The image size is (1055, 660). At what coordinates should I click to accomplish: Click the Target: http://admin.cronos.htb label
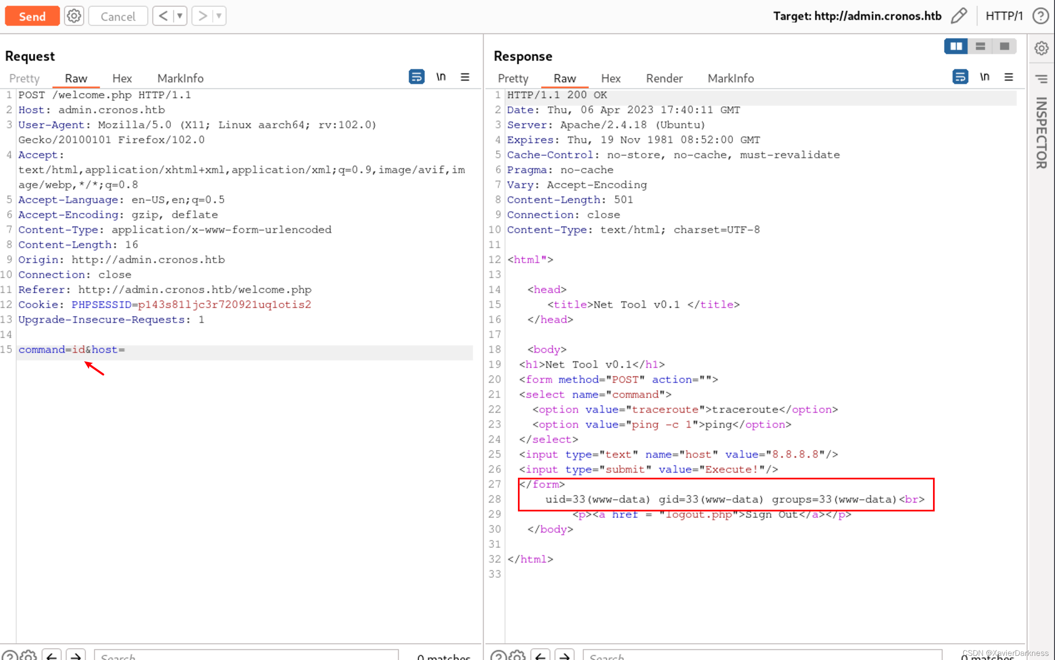tap(857, 16)
